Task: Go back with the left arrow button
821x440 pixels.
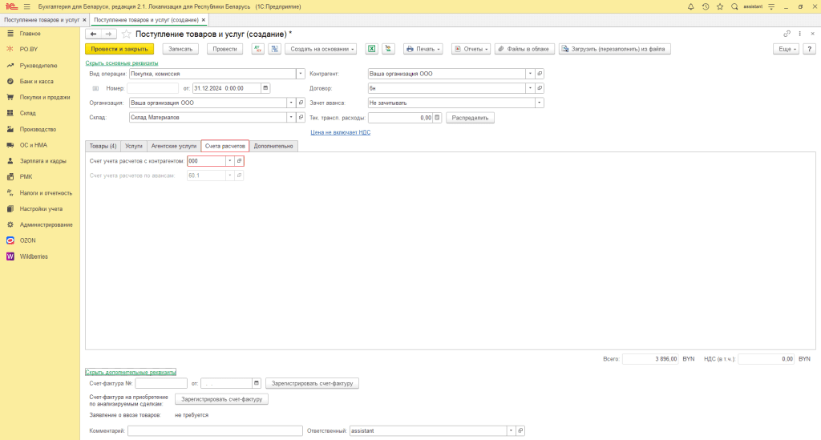Action: (x=93, y=34)
